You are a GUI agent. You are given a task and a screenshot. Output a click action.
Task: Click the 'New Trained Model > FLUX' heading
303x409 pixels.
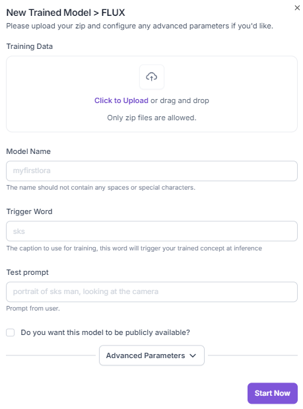65,13
